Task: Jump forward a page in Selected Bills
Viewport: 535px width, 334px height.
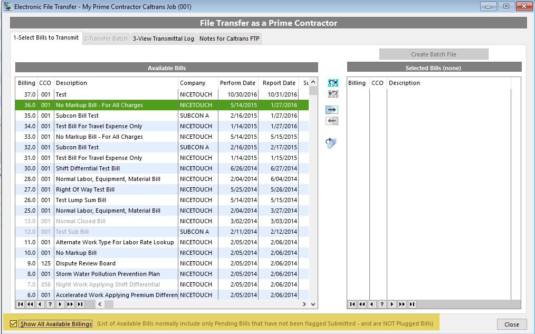Action: 402,304
